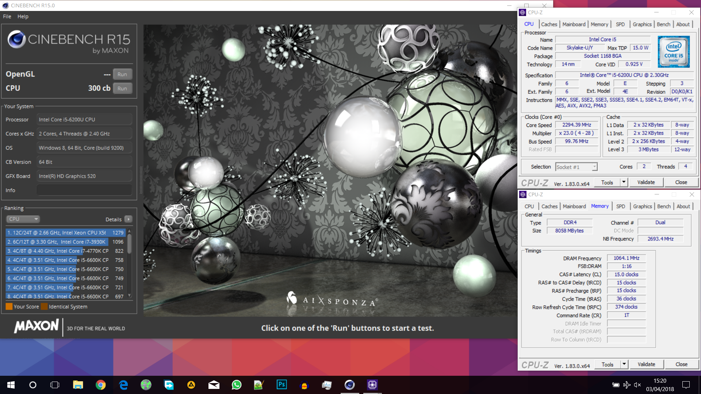Open Task View on taskbar
The image size is (701, 394).
pos(55,385)
